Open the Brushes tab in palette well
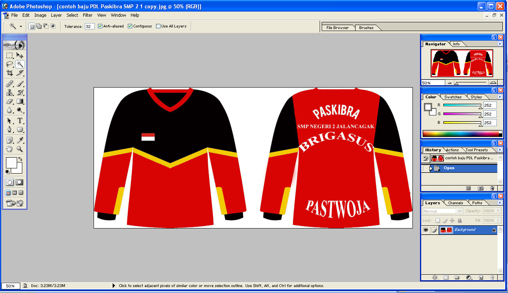 click(366, 28)
